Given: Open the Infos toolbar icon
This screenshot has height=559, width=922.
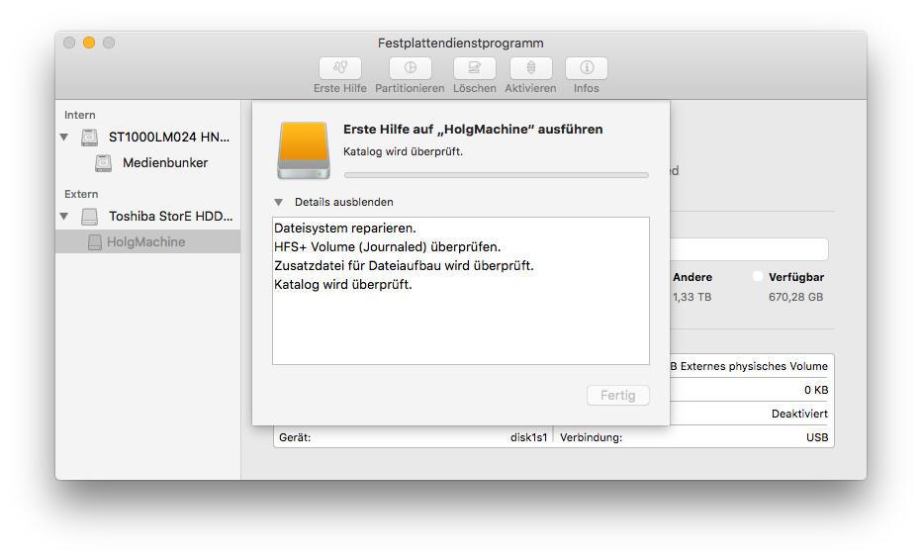Looking at the screenshot, I should click(x=587, y=67).
